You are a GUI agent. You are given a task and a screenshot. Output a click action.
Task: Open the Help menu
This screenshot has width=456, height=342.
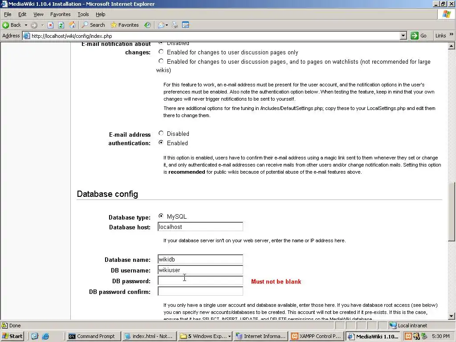(100, 14)
